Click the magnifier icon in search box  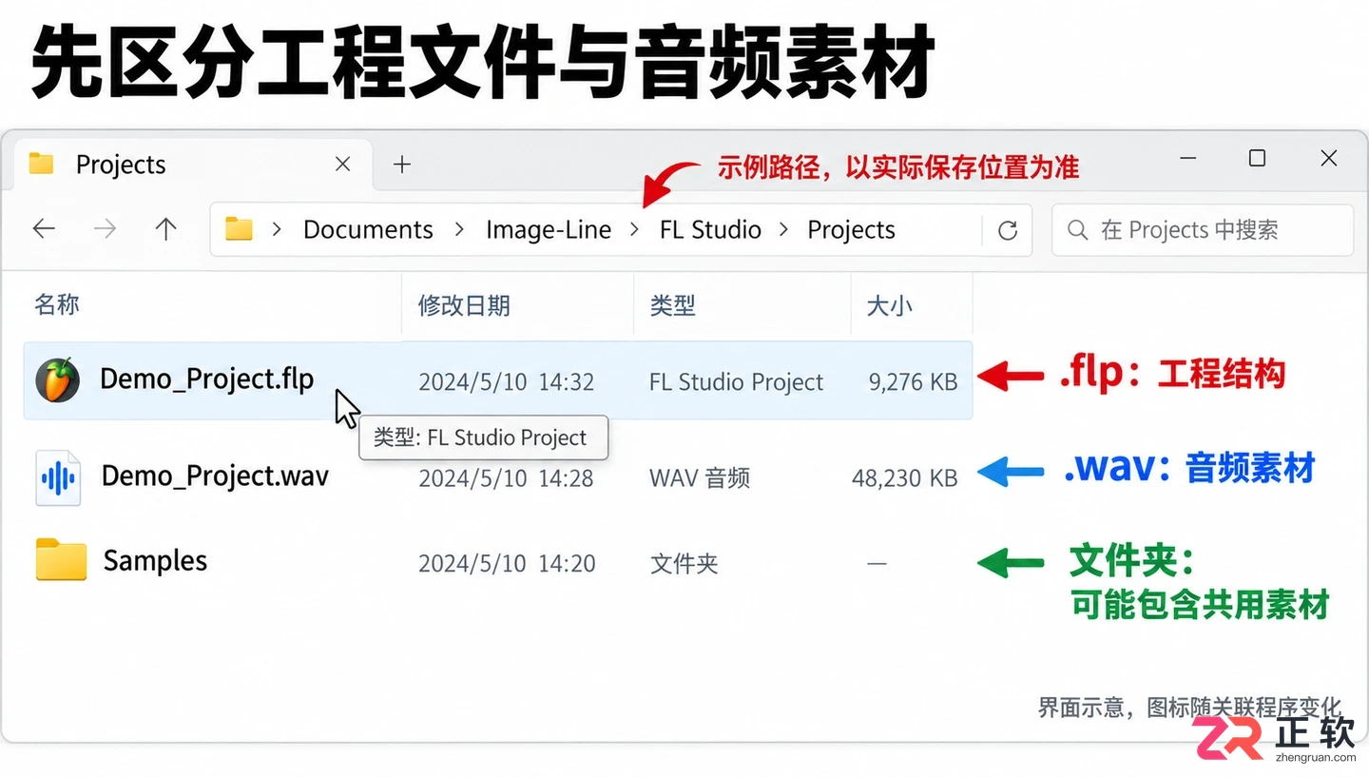click(x=1077, y=230)
